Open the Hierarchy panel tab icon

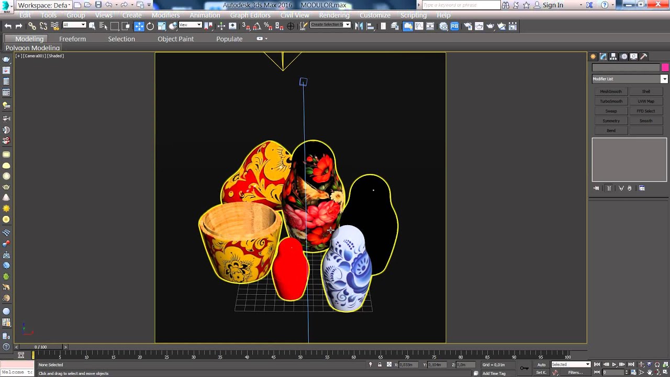613,57
